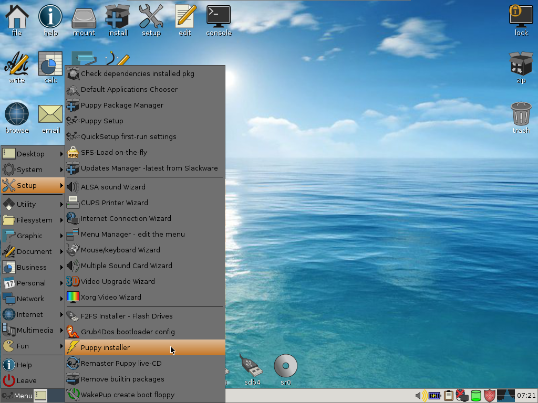Open Multiple Sound Card Wizard
The width and height of the screenshot is (538, 403).
pos(145,266)
